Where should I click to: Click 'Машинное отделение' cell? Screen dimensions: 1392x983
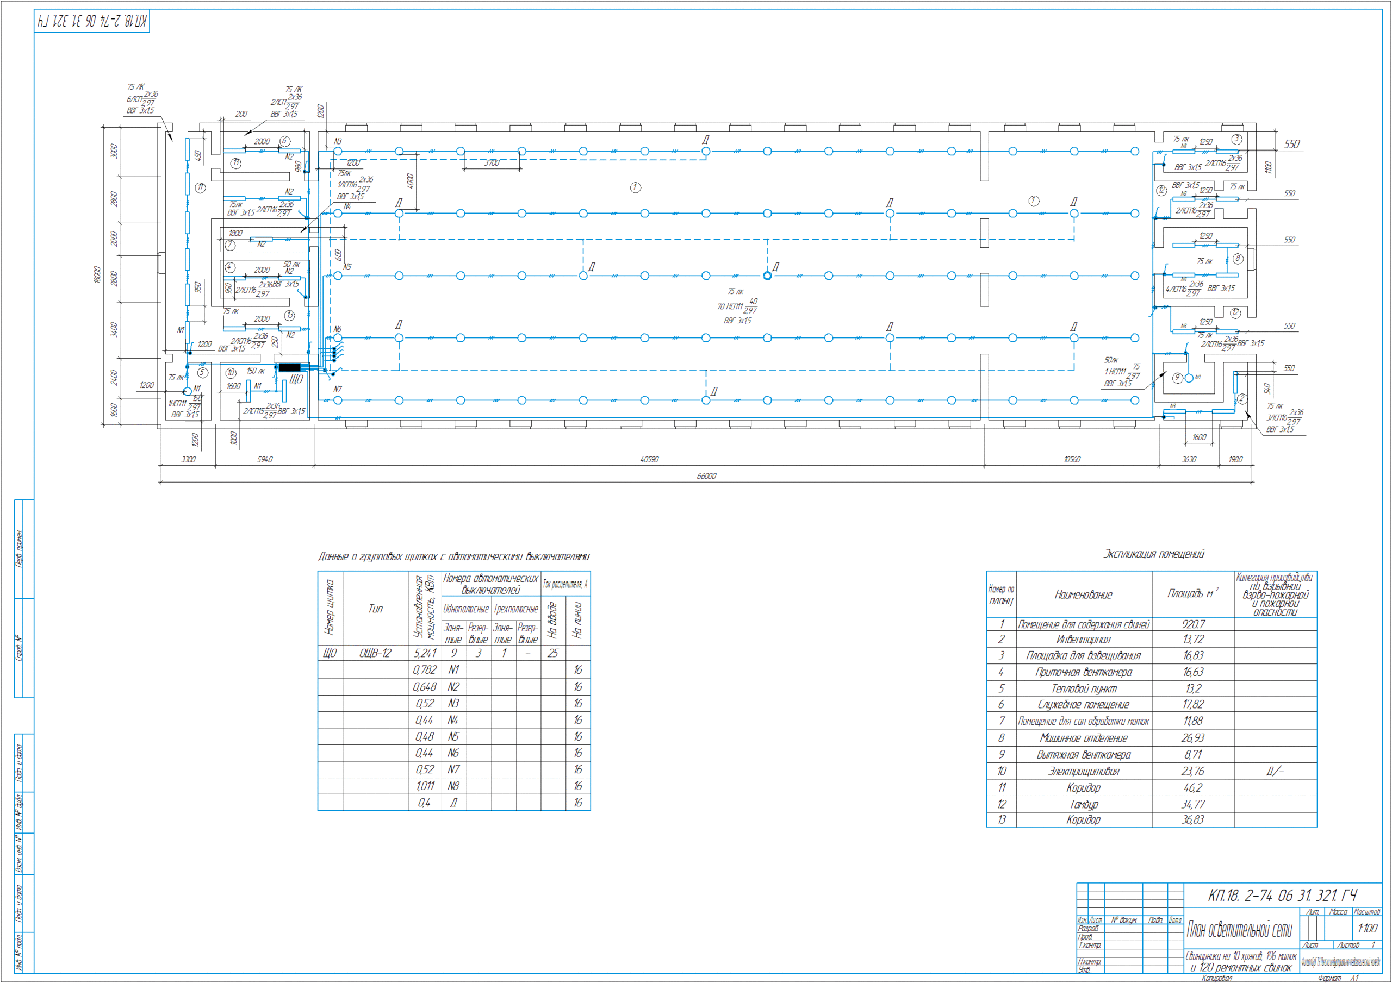(1083, 737)
